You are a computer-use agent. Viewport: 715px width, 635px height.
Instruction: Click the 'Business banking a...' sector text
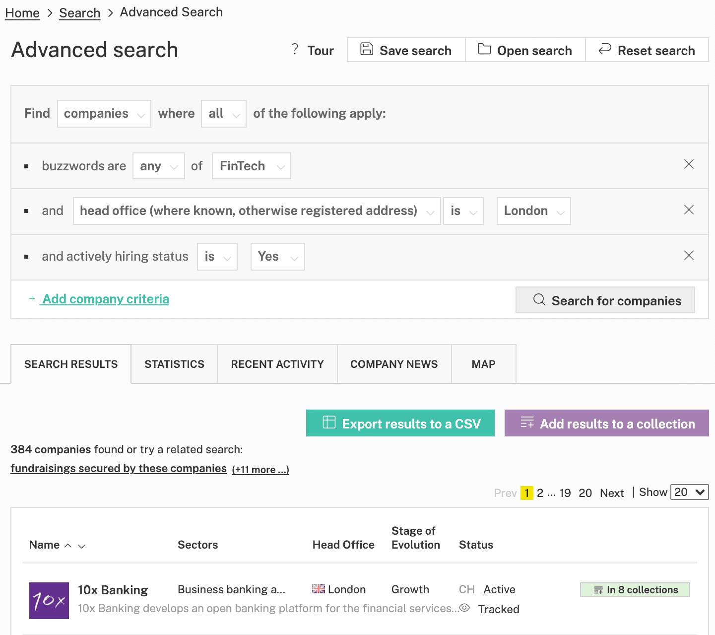point(232,589)
